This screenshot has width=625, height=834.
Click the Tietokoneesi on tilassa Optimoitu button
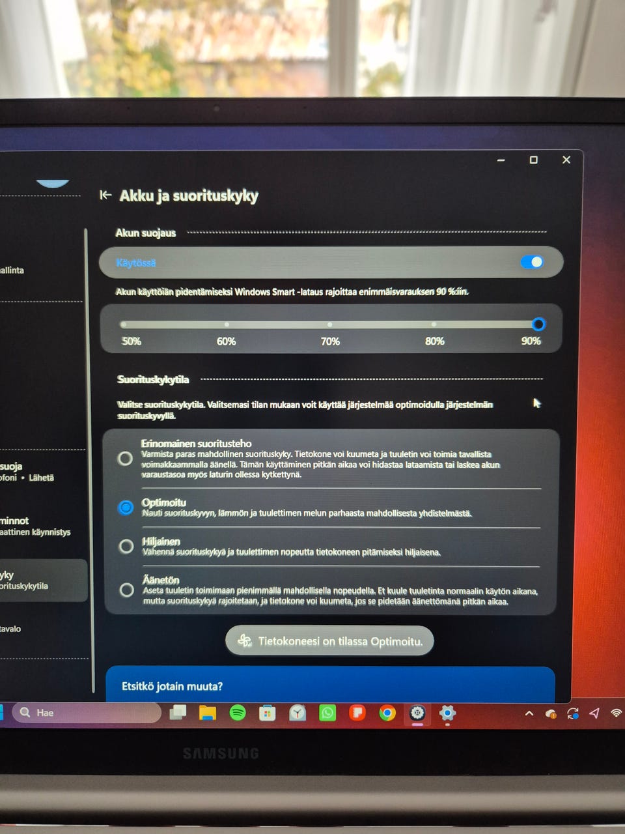[x=329, y=641]
